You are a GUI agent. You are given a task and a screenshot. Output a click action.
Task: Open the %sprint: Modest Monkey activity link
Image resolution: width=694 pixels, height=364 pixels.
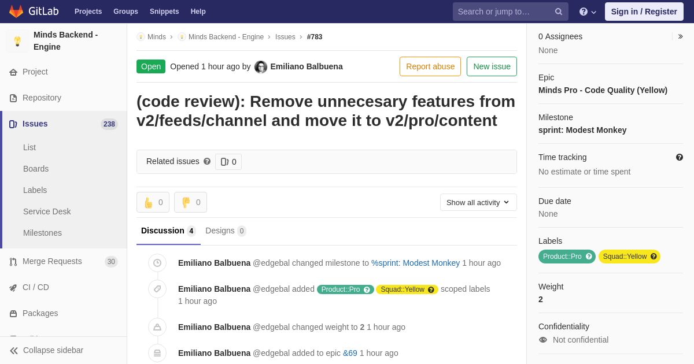[415, 263]
